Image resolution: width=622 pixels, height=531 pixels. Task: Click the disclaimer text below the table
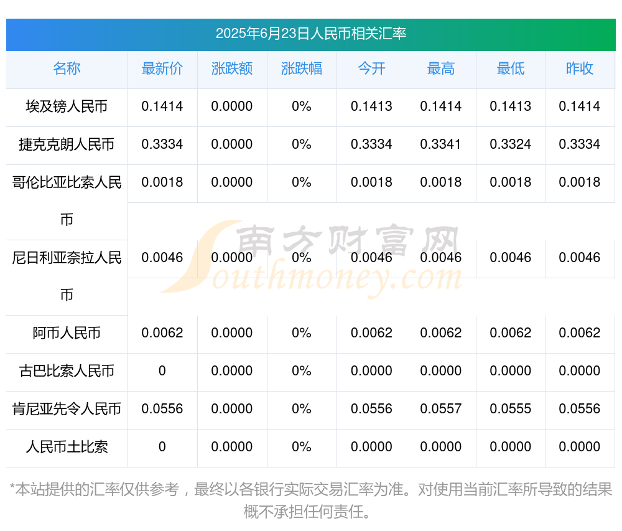[310, 501]
